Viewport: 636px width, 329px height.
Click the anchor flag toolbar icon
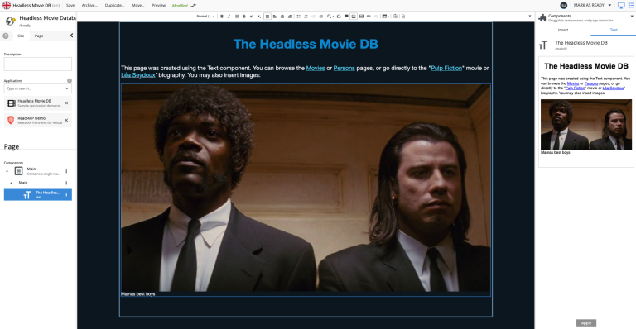coord(346,17)
